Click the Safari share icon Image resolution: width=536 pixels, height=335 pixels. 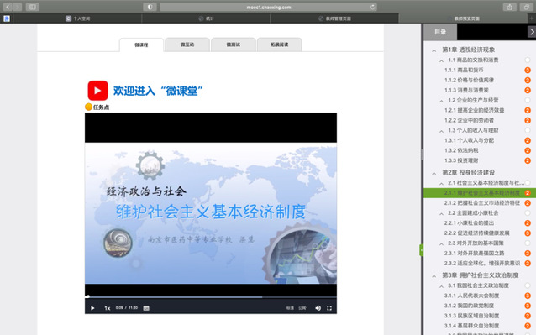pos(509,7)
